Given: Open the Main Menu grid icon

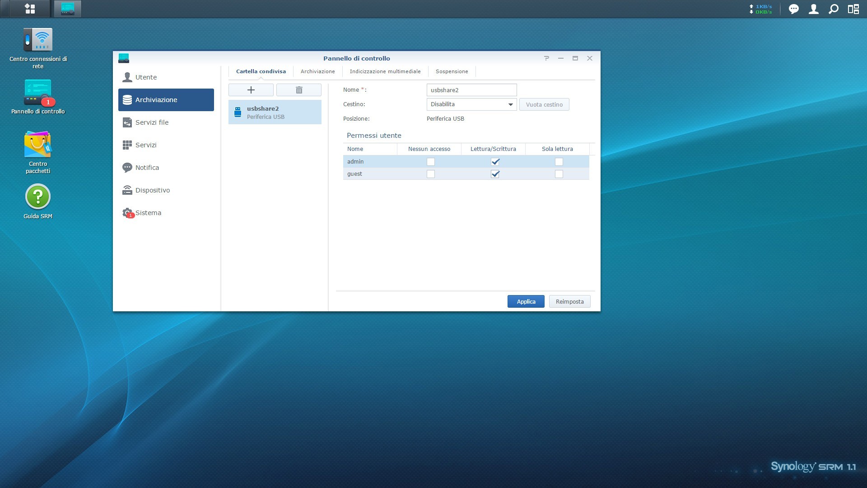Looking at the screenshot, I should pos(30,9).
